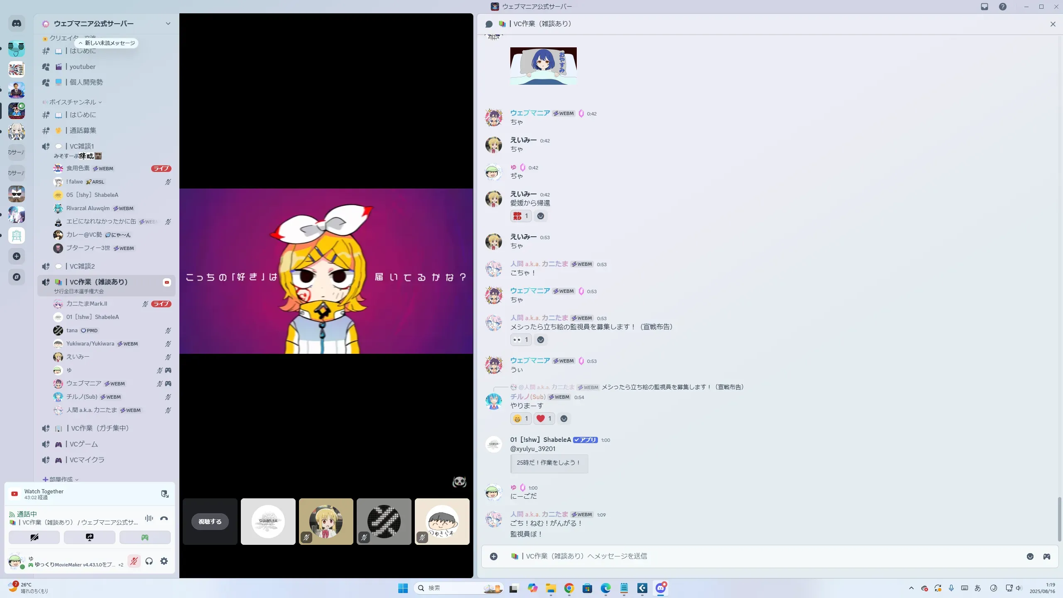This screenshot has width=1063, height=598.
Task: Toggle headphone deafen button
Action: click(x=149, y=561)
